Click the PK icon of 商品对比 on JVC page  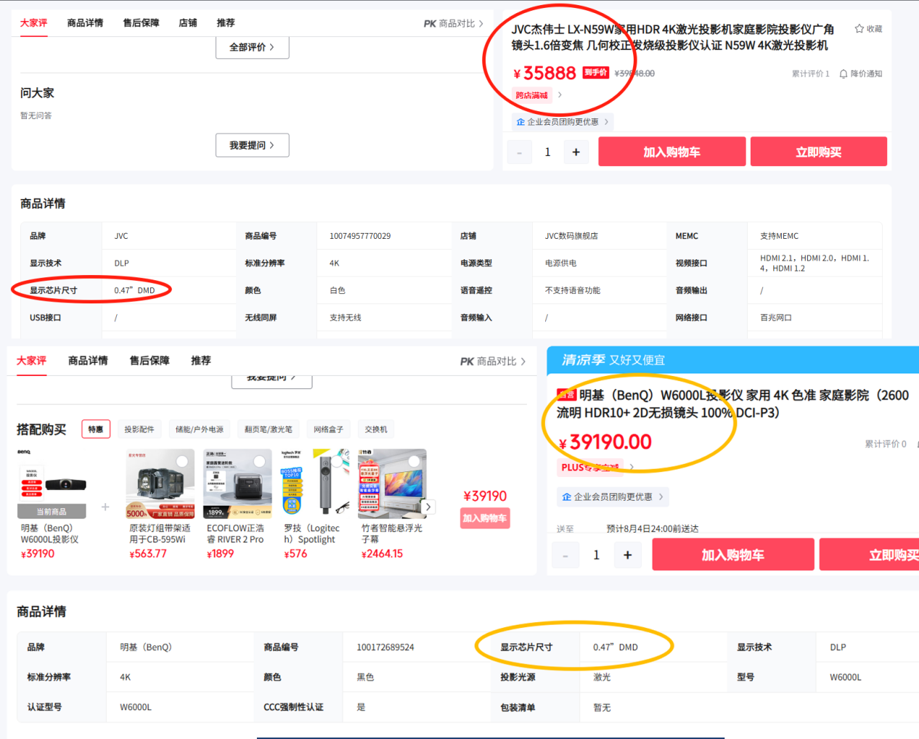click(430, 24)
